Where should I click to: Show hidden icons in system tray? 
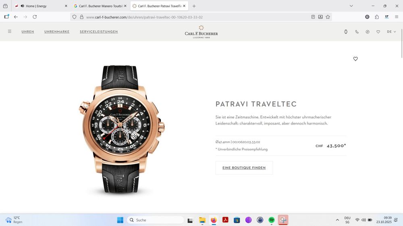click(337, 220)
